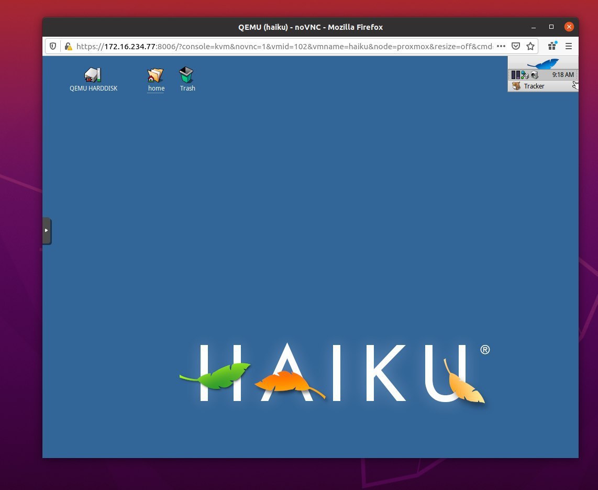Click the ProcessController CPU bars icon
598x490 pixels.
pyautogui.click(x=516, y=75)
